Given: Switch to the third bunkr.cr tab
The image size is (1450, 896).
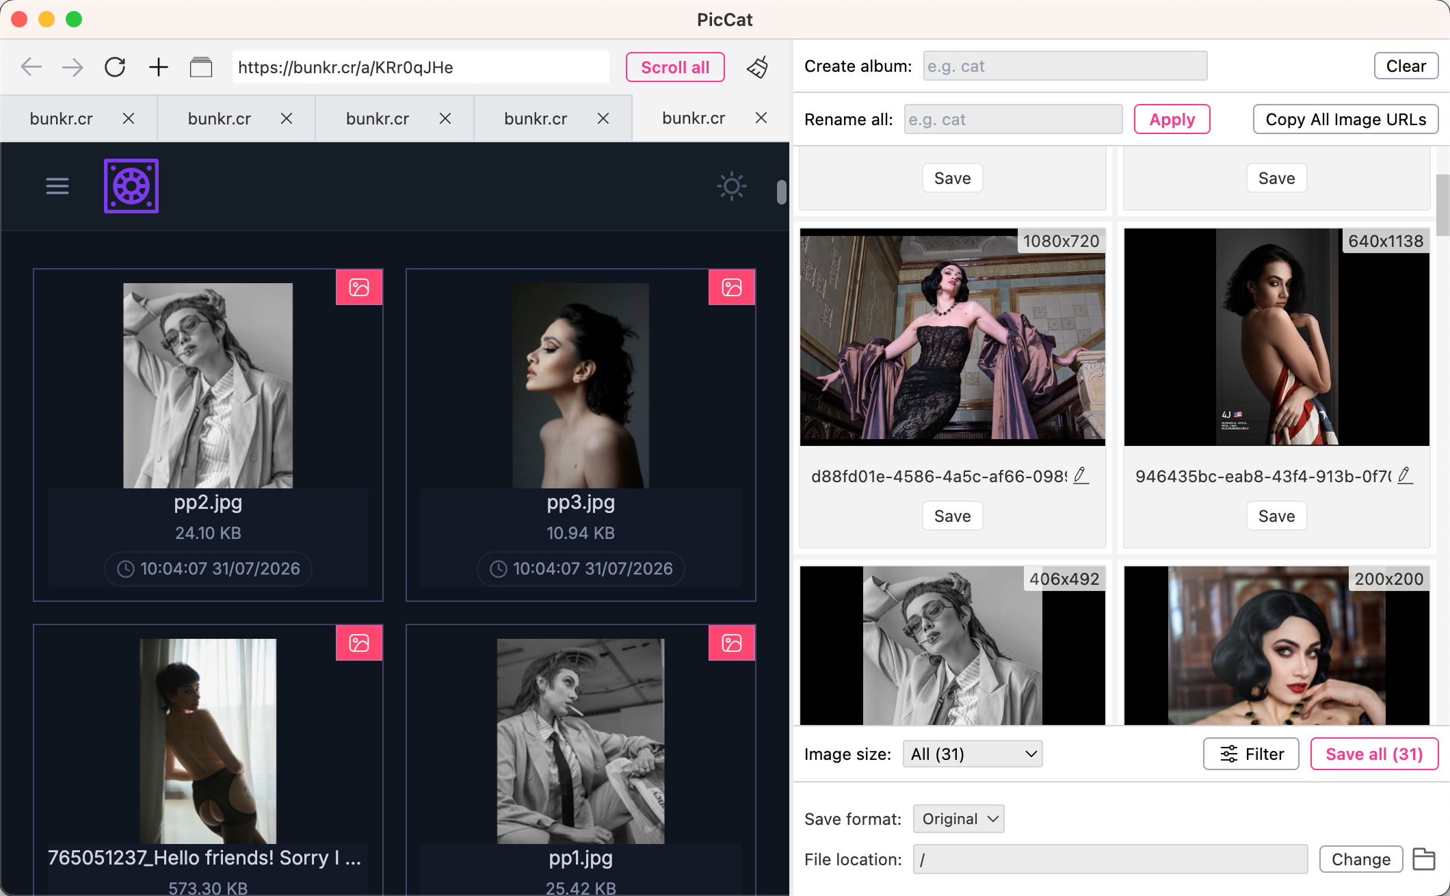Looking at the screenshot, I should point(378,118).
